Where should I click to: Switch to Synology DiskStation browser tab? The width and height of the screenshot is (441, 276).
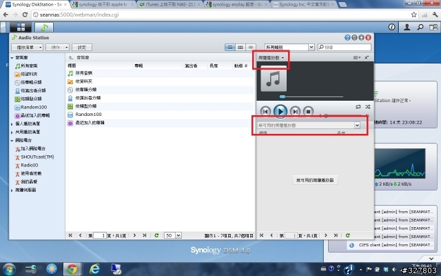point(36,5)
